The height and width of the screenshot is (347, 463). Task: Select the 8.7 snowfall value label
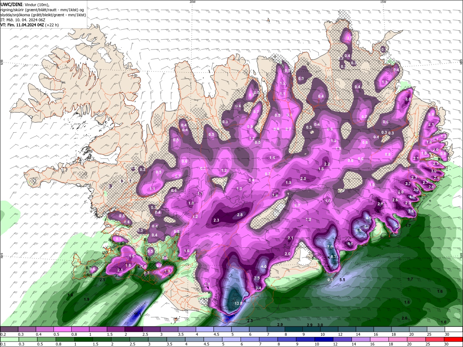334,257
